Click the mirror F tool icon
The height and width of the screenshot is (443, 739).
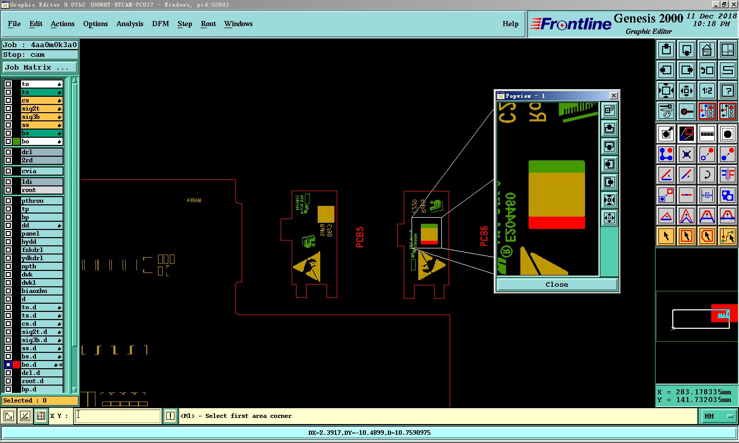click(x=728, y=175)
